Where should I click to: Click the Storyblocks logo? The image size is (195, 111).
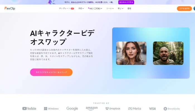point(172,109)
